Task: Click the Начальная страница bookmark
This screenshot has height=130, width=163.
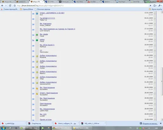Action: pos(42,9)
